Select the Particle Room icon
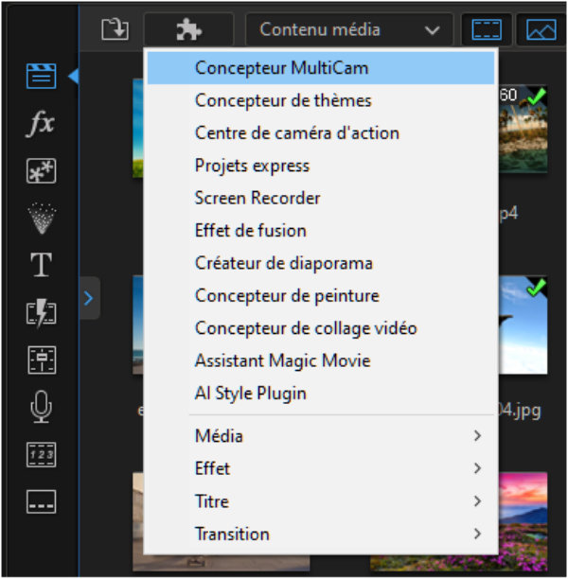 (41, 219)
